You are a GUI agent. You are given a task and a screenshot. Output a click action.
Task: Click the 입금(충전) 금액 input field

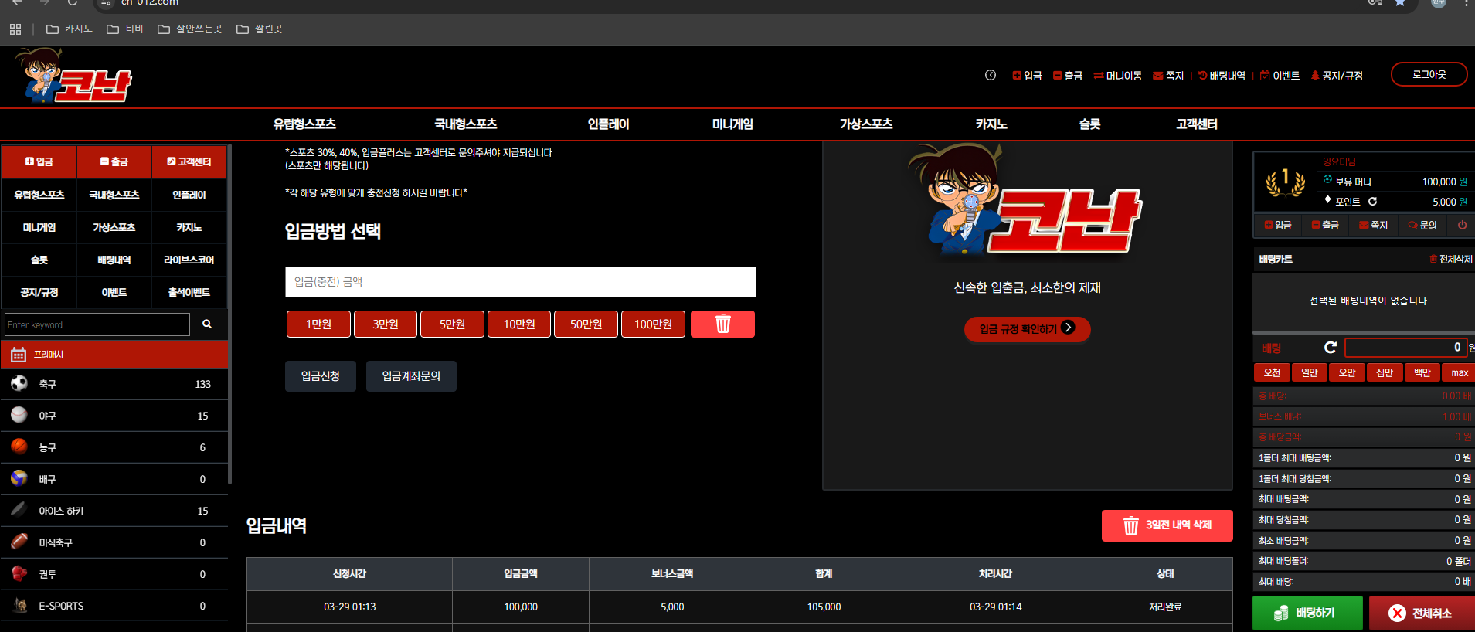pyautogui.click(x=521, y=282)
